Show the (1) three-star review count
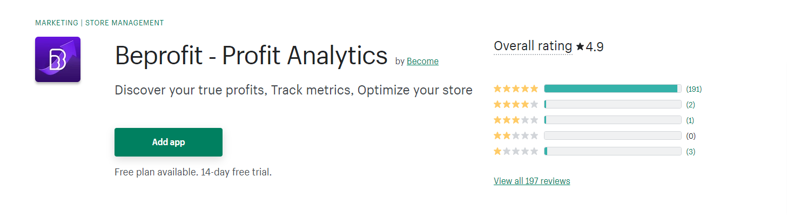 click(690, 120)
